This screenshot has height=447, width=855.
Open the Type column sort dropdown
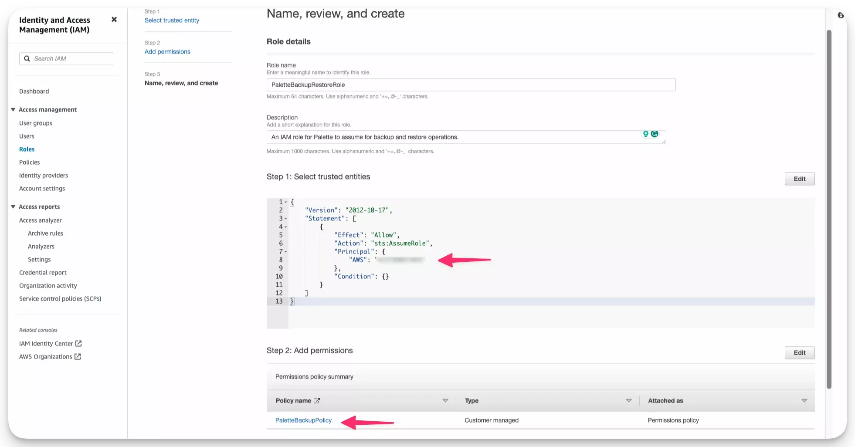628,400
